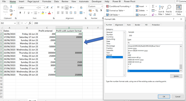Click the Orientation text angle icon
This screenshot has width=186, height=101.
tap(71, 7)
